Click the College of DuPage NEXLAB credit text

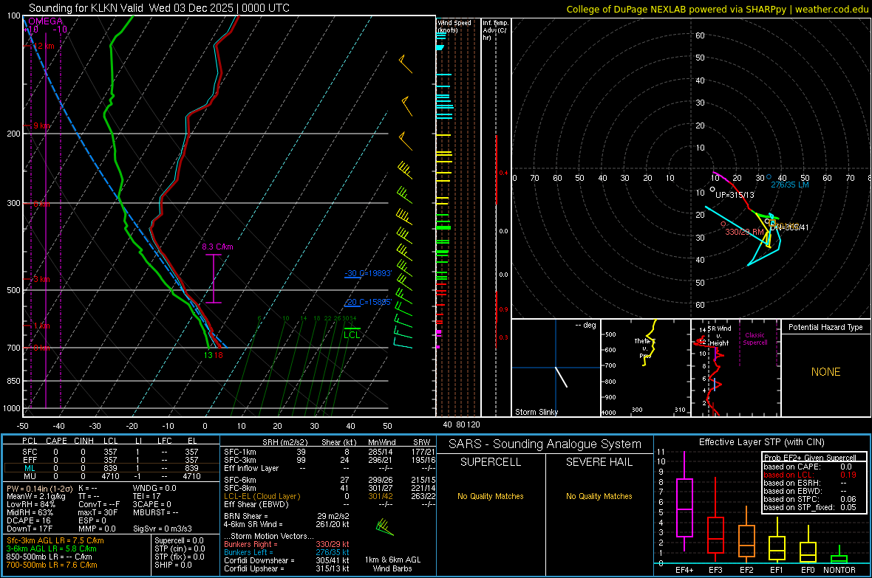coord(717,9)
